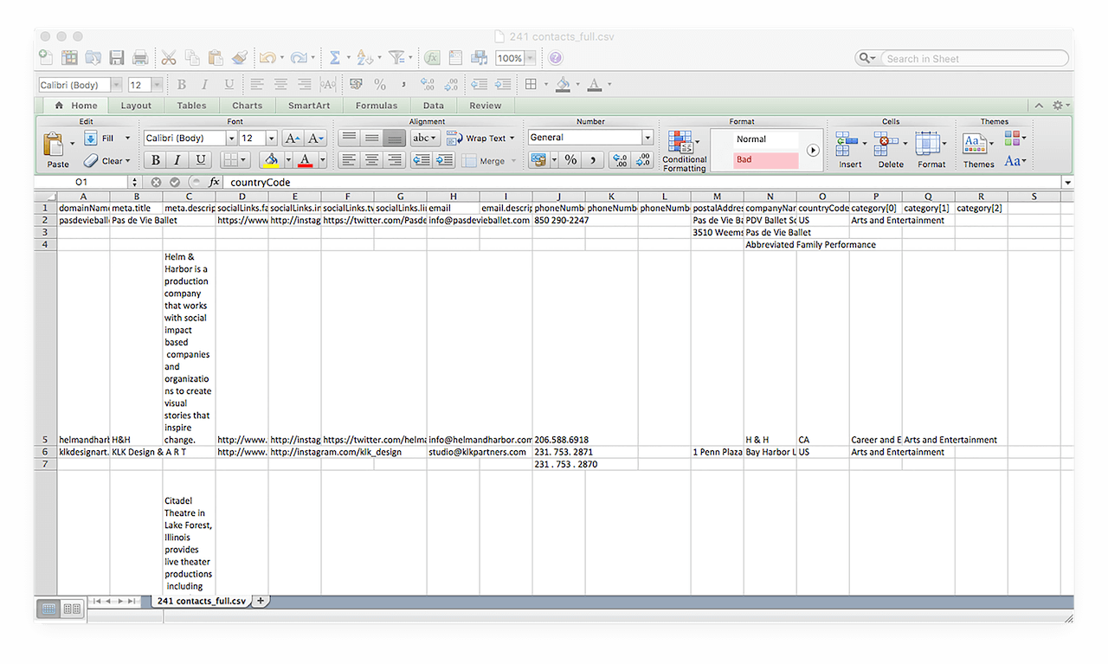Toggle middle vertical alignment in the ribbon
Screen dimensions: 1108x664
tap(371, 138)
